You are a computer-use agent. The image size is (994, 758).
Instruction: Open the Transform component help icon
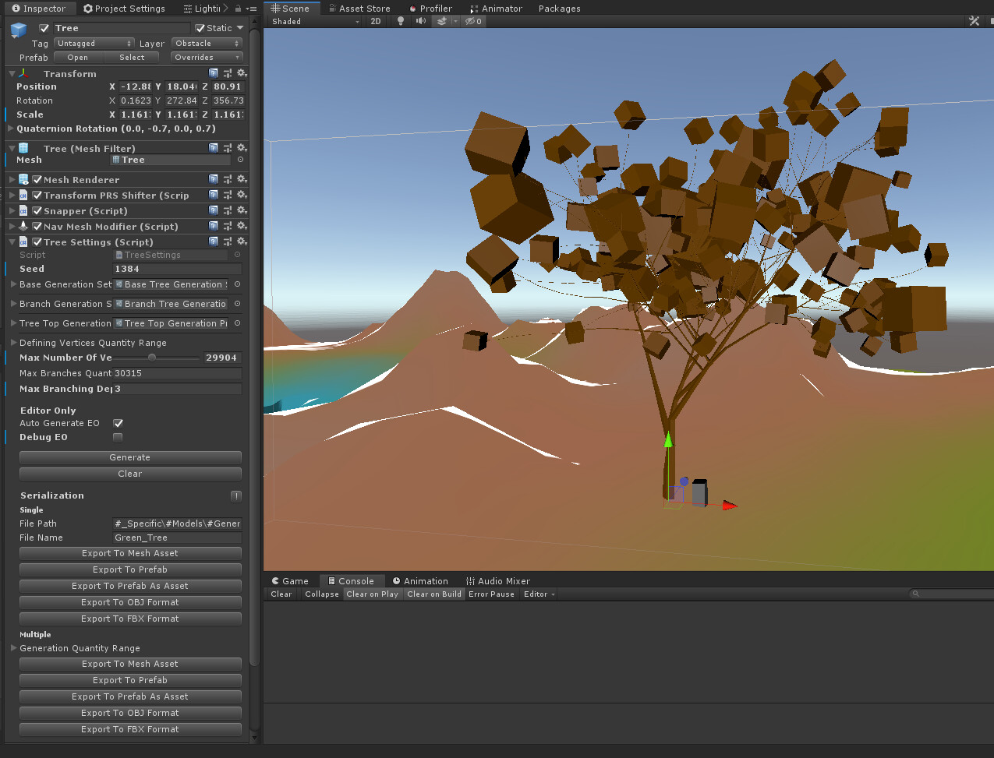[213, 73]
